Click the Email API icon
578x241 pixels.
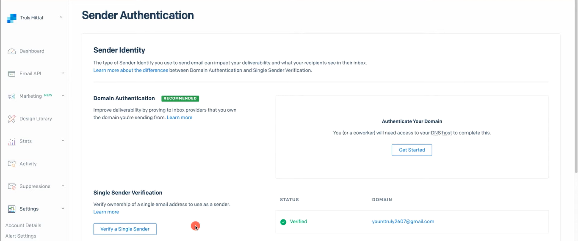(12, 74)
